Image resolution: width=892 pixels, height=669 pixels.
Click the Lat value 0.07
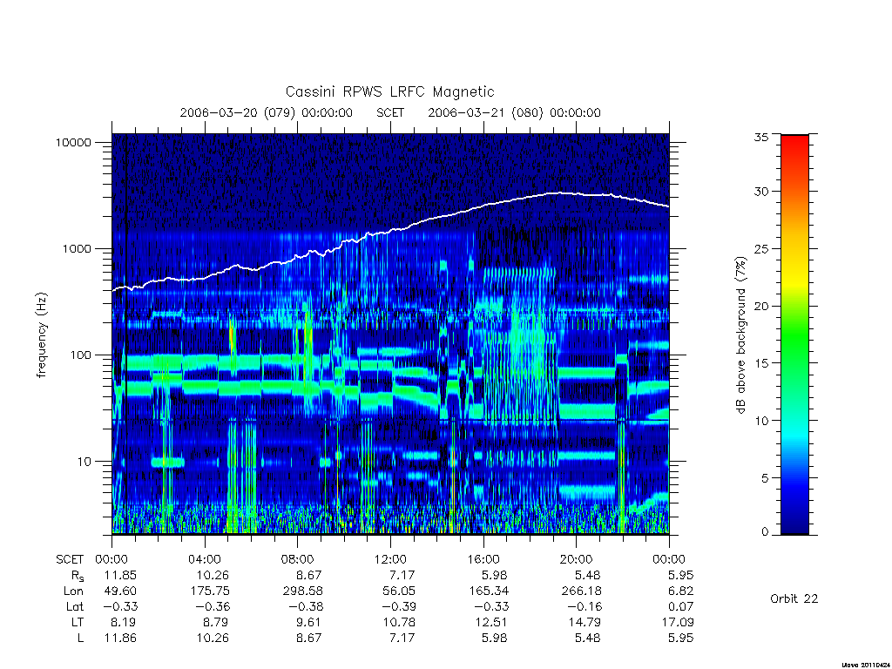[x=681, y=607]
